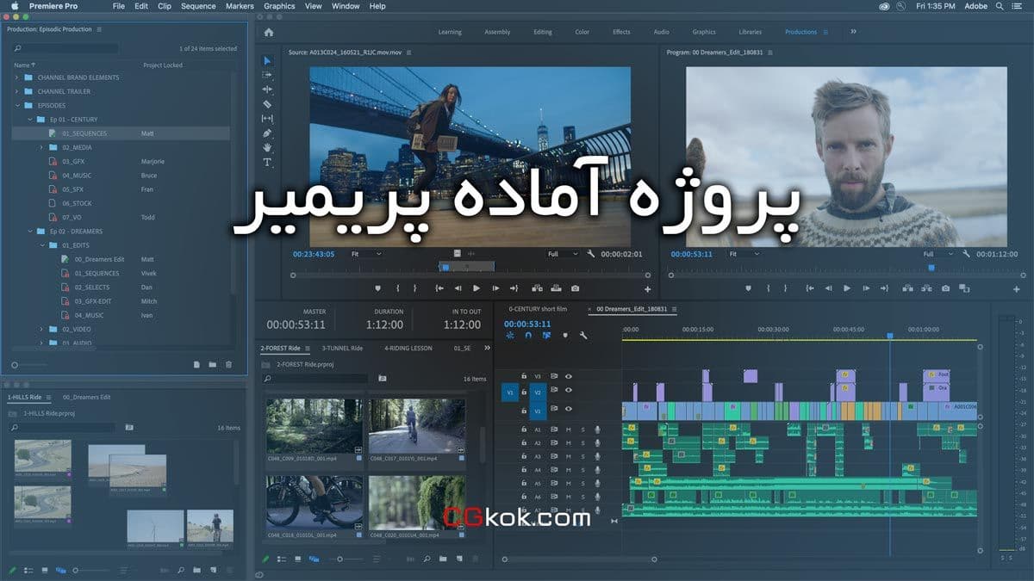The width and height of the screenshot is (1034, 581).
Task: Toggle V2 track visibility eye
Action: click(x=569, y=392)
